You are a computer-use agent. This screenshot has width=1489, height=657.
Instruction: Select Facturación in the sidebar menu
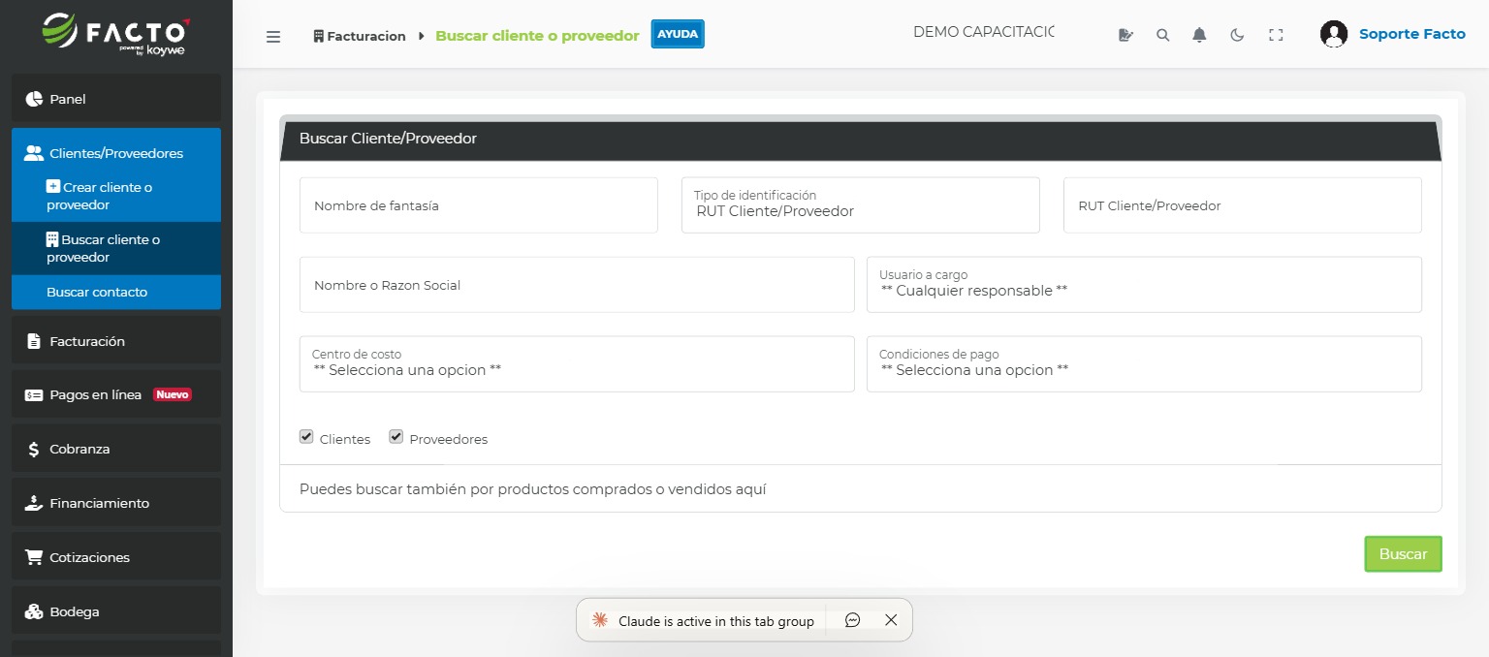pos(87,341)
